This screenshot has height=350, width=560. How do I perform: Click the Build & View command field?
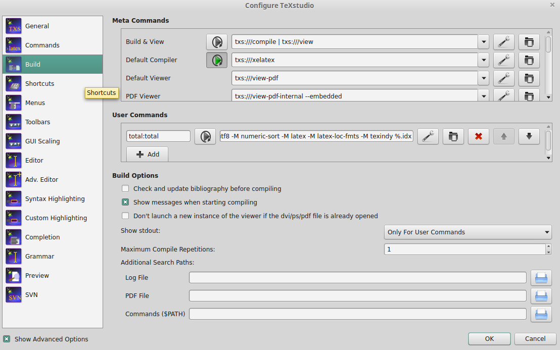(355, 42)
